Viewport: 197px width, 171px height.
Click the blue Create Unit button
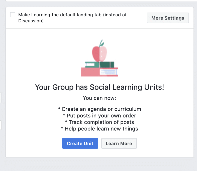coord(80,143)
